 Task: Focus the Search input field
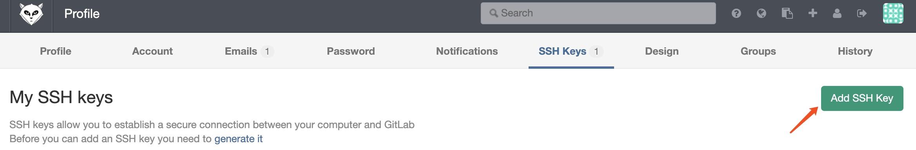[x=598, y=13]
